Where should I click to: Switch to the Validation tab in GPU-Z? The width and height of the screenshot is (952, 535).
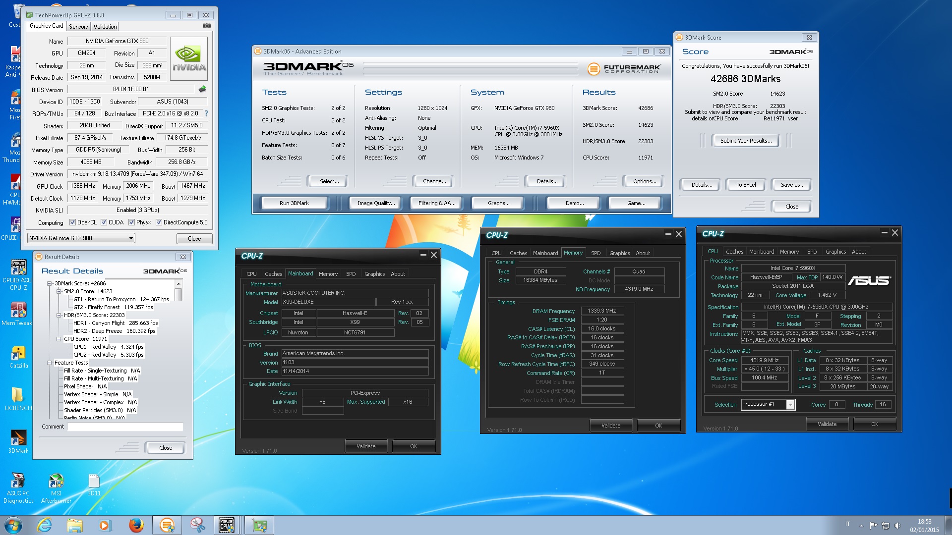coord(105,27)
